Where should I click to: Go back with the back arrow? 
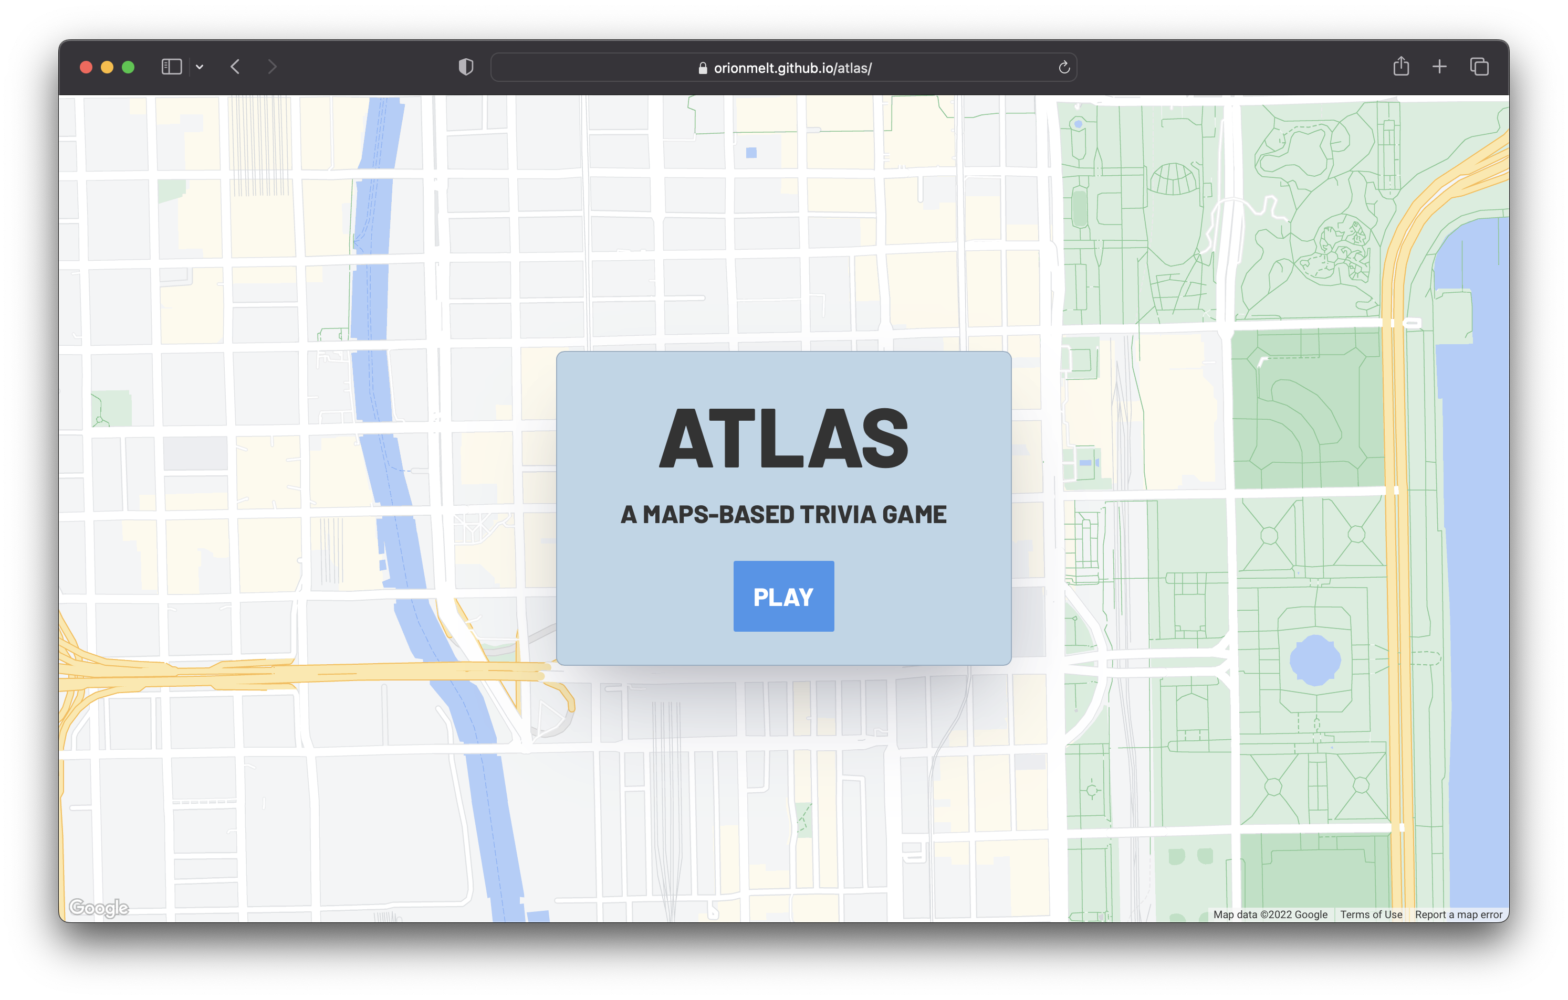(236, 67)
